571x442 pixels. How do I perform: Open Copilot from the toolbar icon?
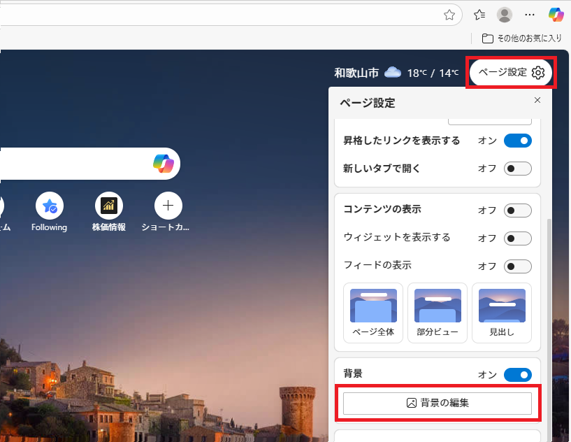[556, 15]
